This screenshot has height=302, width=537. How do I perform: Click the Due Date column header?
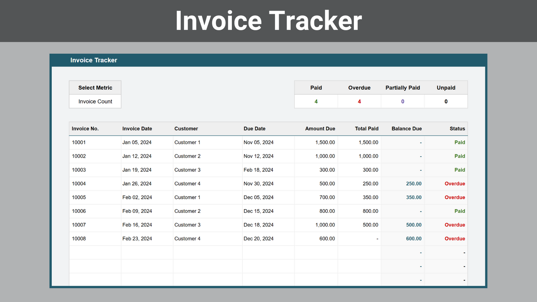click(x=255, y=129)
